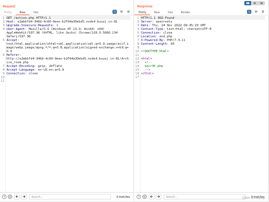Open the Response pane's Raw tab
Screen dimensions: 269x202
[157, 12]
